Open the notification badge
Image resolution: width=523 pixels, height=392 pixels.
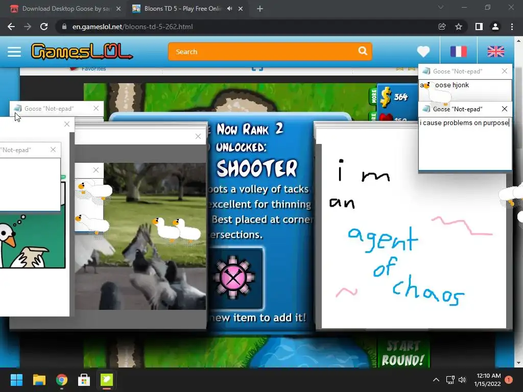coord(509,380)
